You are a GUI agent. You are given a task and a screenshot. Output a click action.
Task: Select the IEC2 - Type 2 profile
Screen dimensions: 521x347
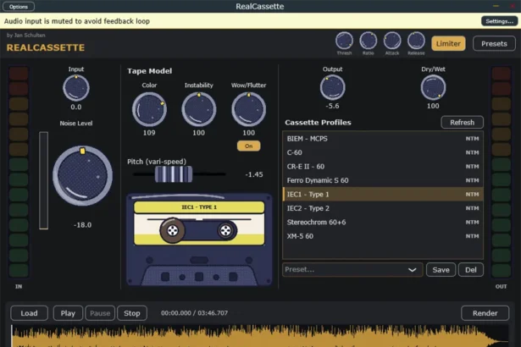[x=383, y=208]
